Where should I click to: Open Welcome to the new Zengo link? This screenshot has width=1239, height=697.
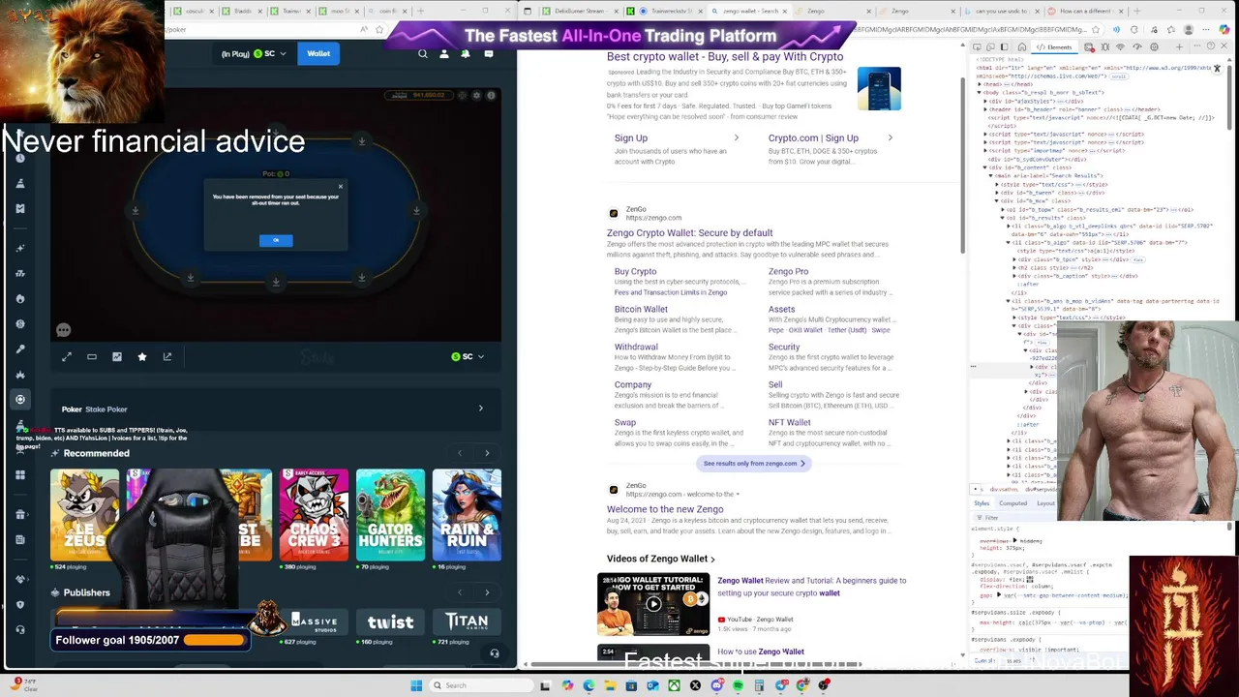[x=665, y=509]
